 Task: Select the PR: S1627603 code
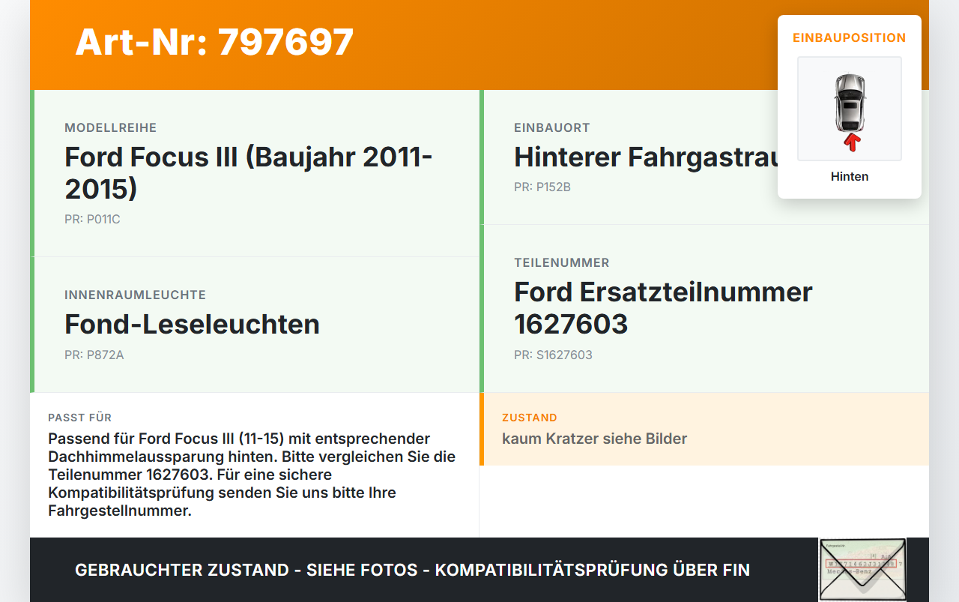pyautogui.click(x=553, y=355)
